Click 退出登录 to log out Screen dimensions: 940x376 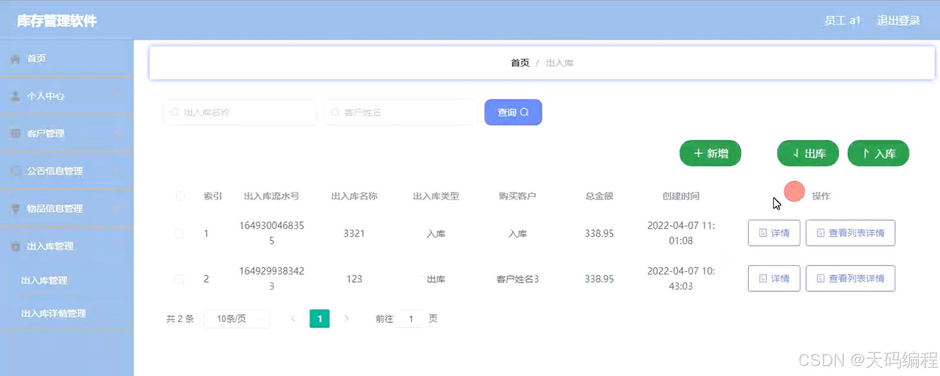(x=898, y=20)
